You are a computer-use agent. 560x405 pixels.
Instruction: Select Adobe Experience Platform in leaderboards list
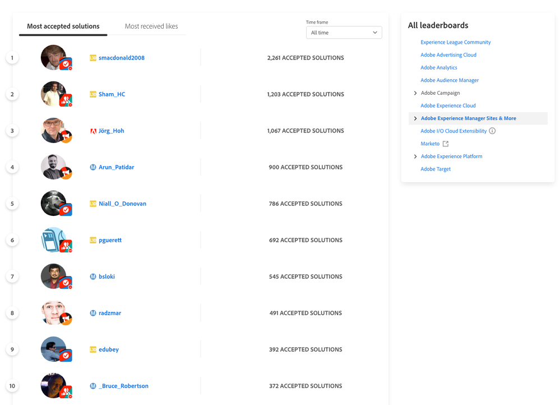(x=451, y=156)
